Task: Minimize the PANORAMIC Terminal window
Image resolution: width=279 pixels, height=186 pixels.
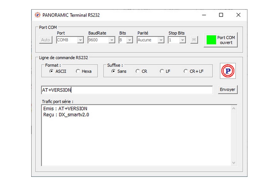Action: 204,15
